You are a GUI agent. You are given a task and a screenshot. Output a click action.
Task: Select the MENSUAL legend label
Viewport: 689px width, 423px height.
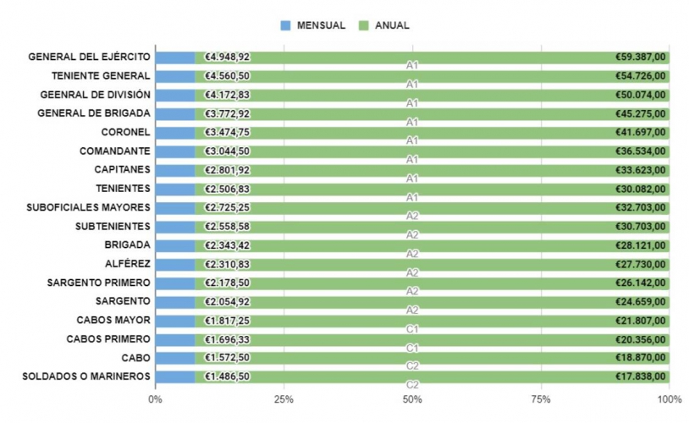point(321,25)
